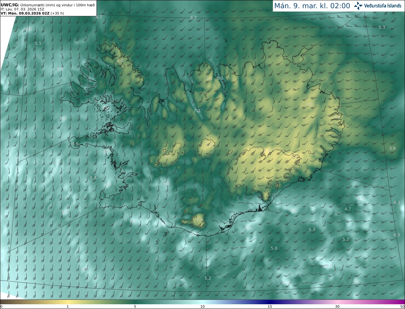405x309 pixels.
Task: Click the 7.0 value label
Action: (x=197, y=111)
